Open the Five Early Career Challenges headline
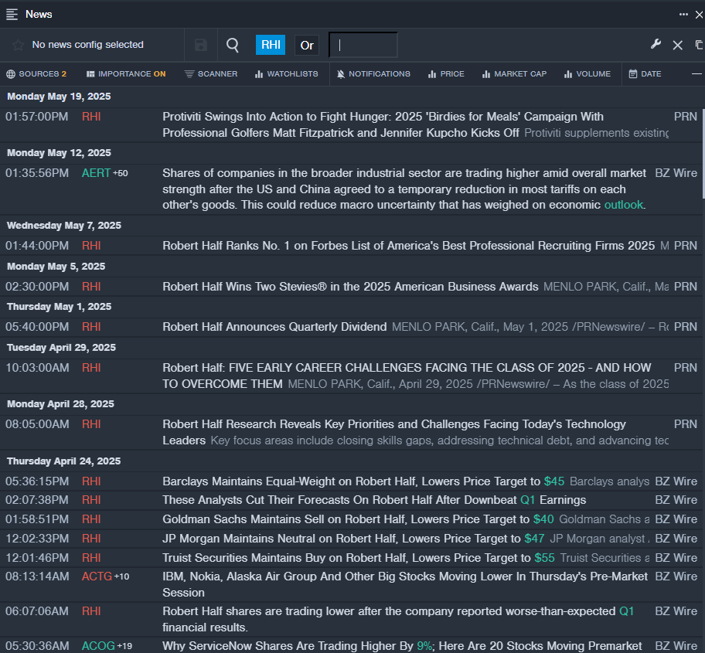Screen dimensions: 705x653 coord(407,376)
